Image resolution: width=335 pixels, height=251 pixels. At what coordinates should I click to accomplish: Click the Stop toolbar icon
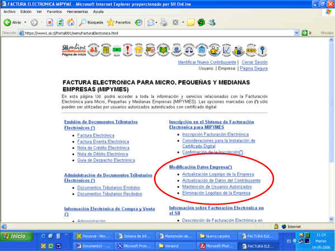50,22
